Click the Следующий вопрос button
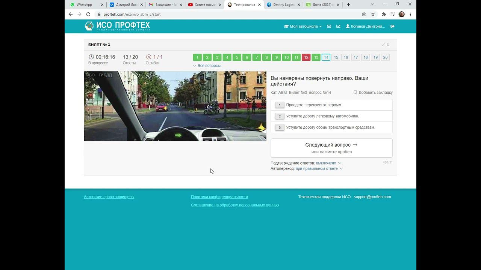The height and width of the screenshot is (270, 481). coord(331,148)
